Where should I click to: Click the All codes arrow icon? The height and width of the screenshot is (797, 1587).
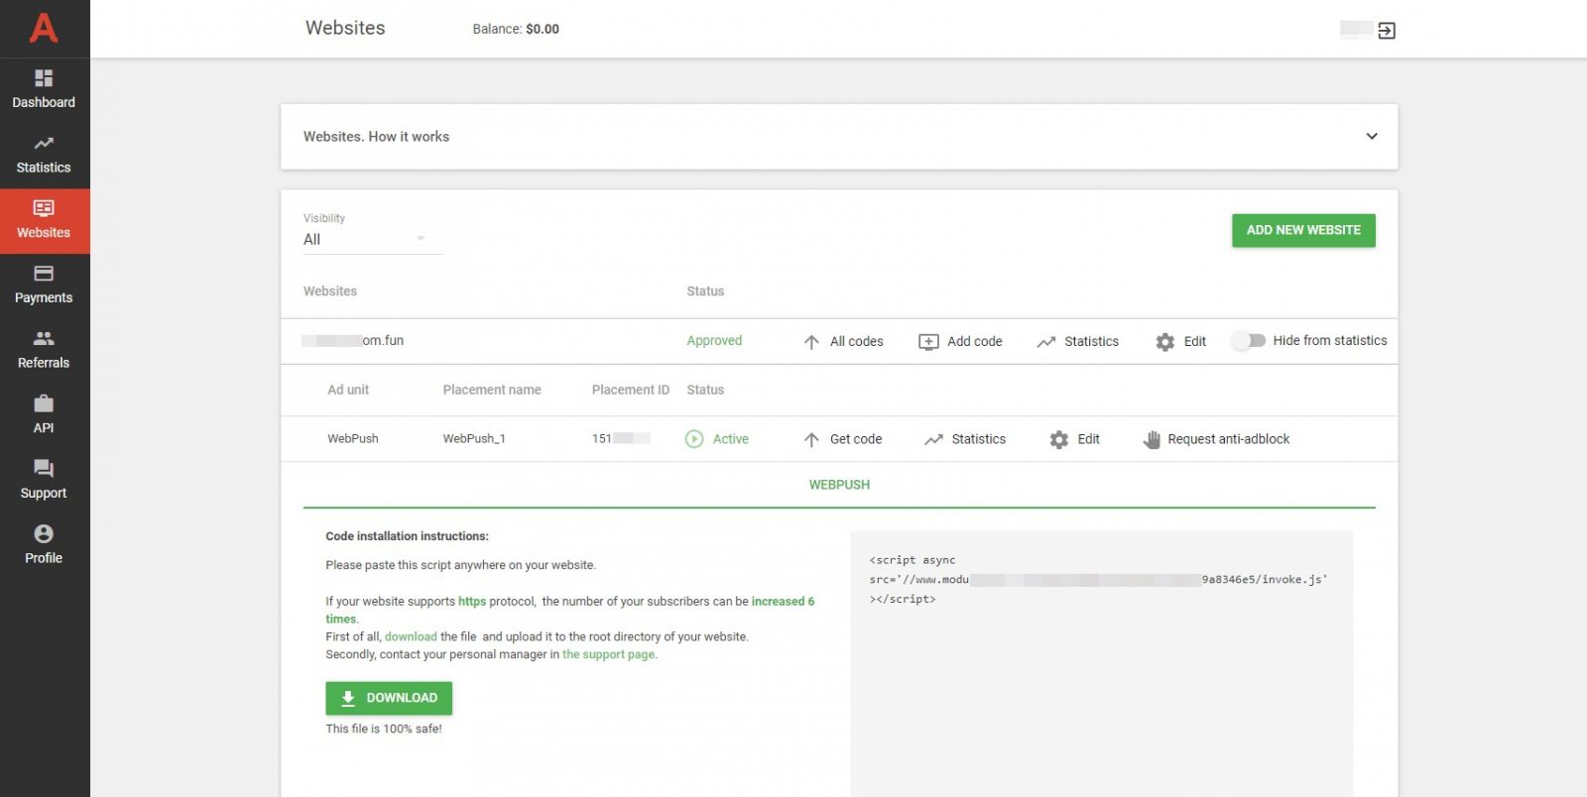pyautogui.click(x=811, y=341)
